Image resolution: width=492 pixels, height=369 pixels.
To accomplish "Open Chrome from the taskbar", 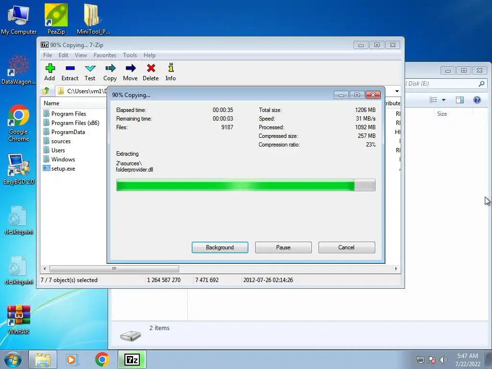I will [x=102, y=359].
